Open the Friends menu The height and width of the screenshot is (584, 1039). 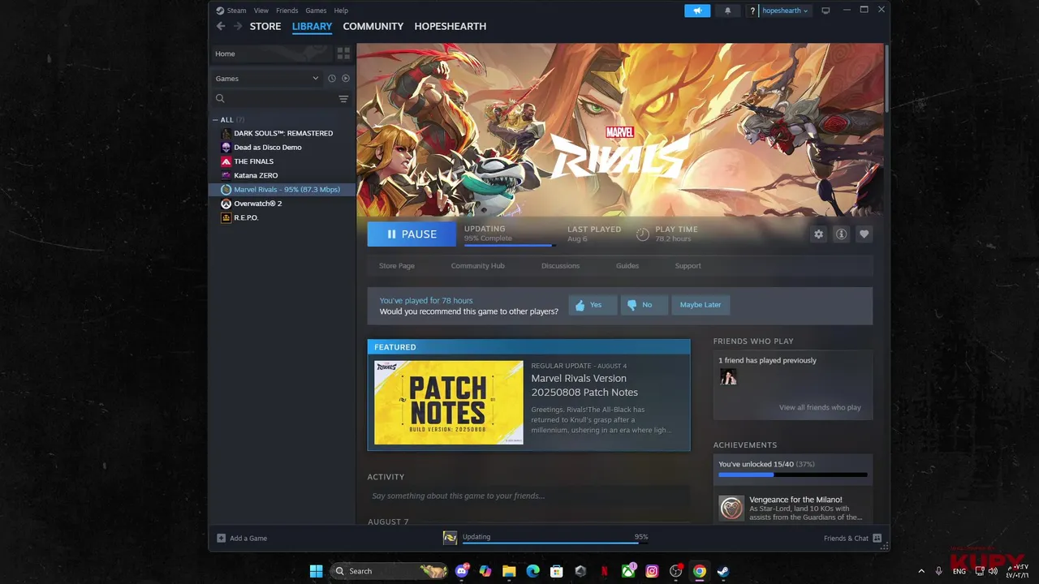point(287,11)
